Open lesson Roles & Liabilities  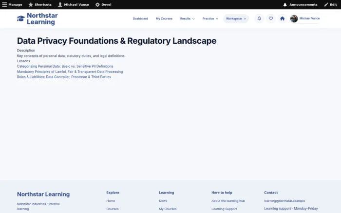pyautogui.click(x=64, y=77)
